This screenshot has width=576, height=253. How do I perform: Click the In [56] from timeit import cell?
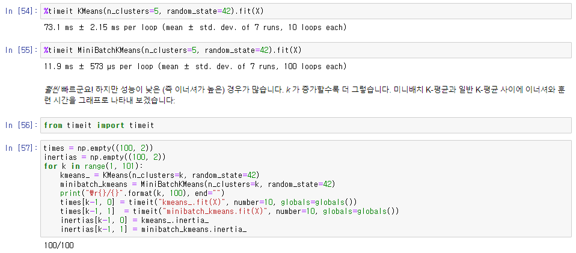click(x=305, y=126)
